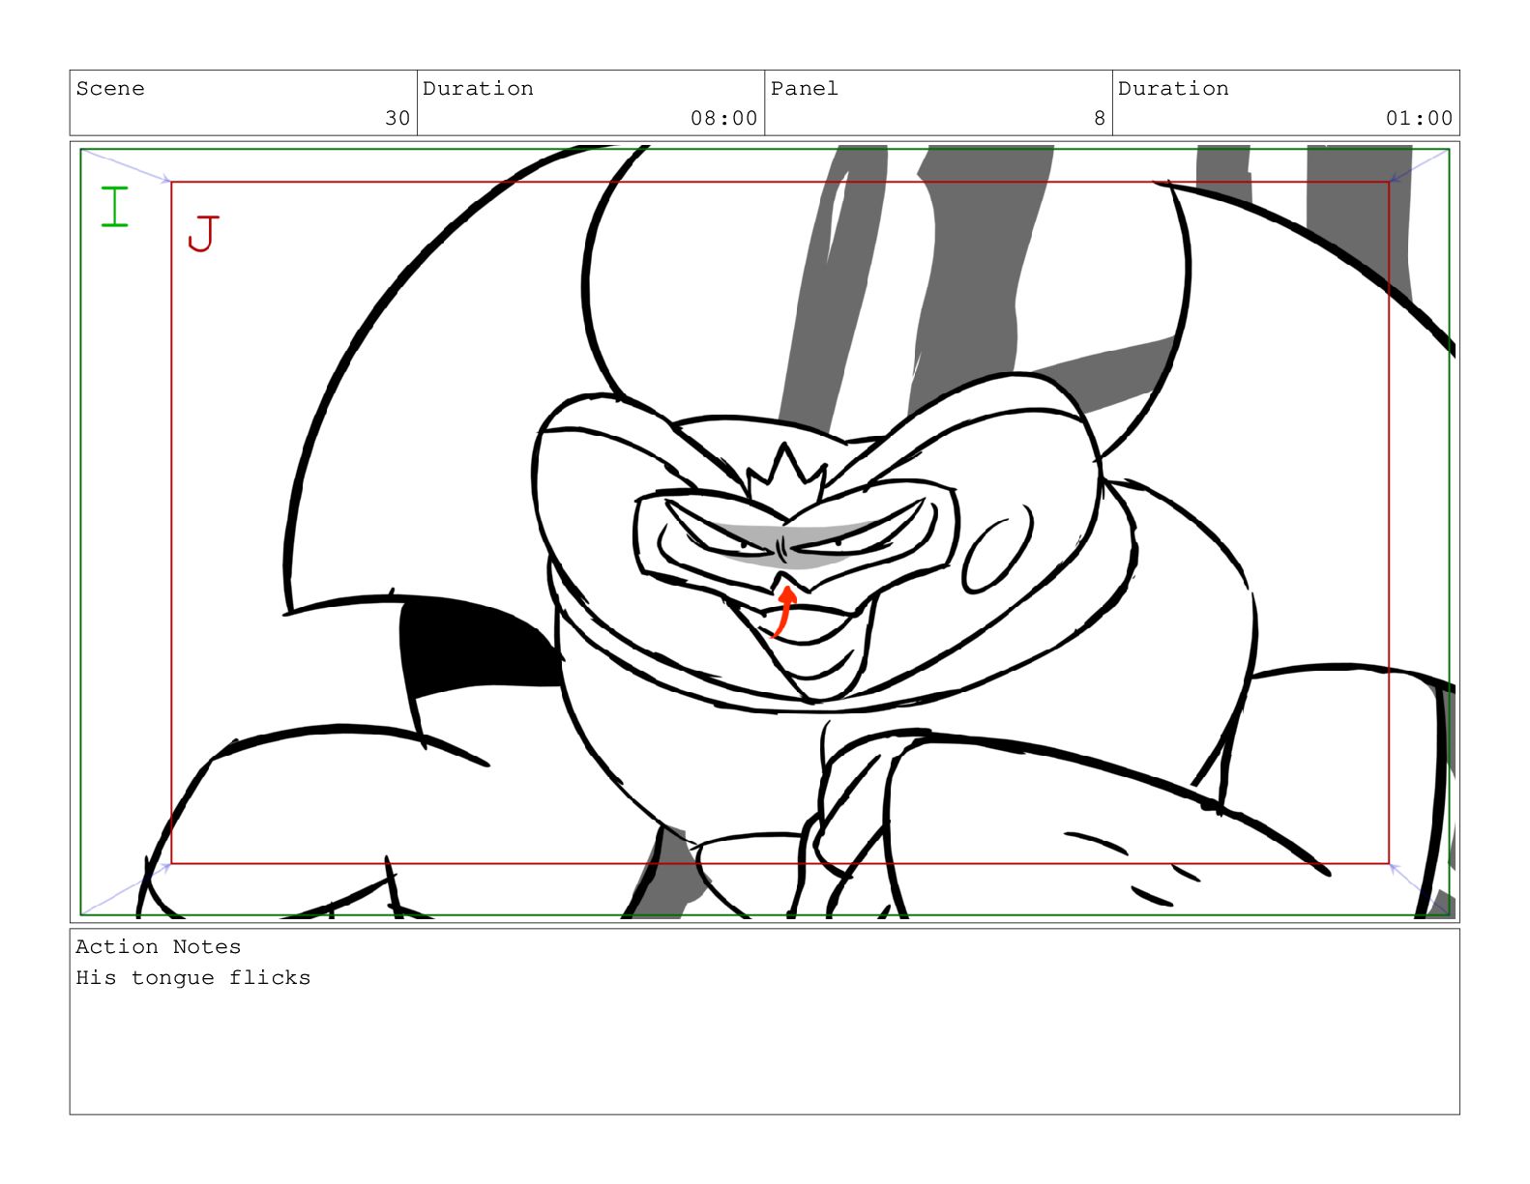Click the Scene header label
This screenshot has height=1184, width=1530.
click(x=110, y=89)
